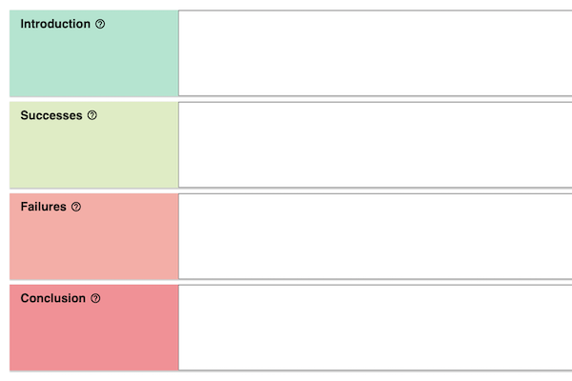This screenshot has width=572, height=381.
Task: Click the Introduction label text
Action: [x=55, y=24]
